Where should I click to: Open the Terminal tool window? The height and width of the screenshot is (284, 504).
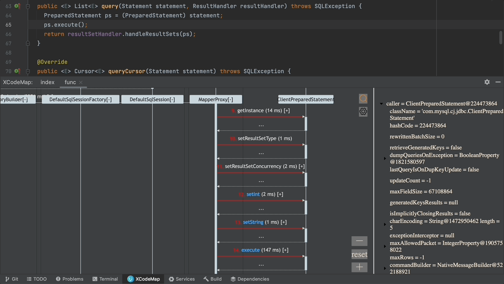click(x=105, y=279)
